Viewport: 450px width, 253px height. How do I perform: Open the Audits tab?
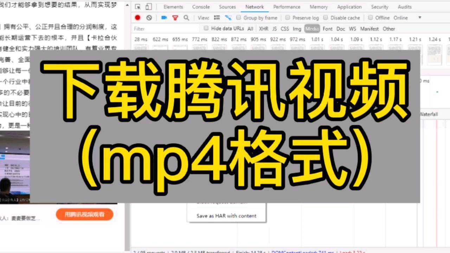click(x=405, y=7)
